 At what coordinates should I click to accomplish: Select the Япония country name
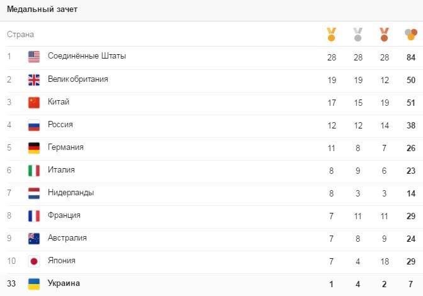62,260
